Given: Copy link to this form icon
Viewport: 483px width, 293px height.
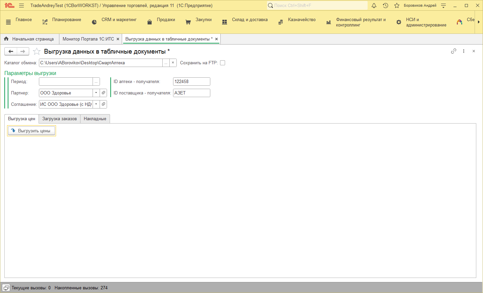Looking at the screenshot, I should click(x=453, y=51).
